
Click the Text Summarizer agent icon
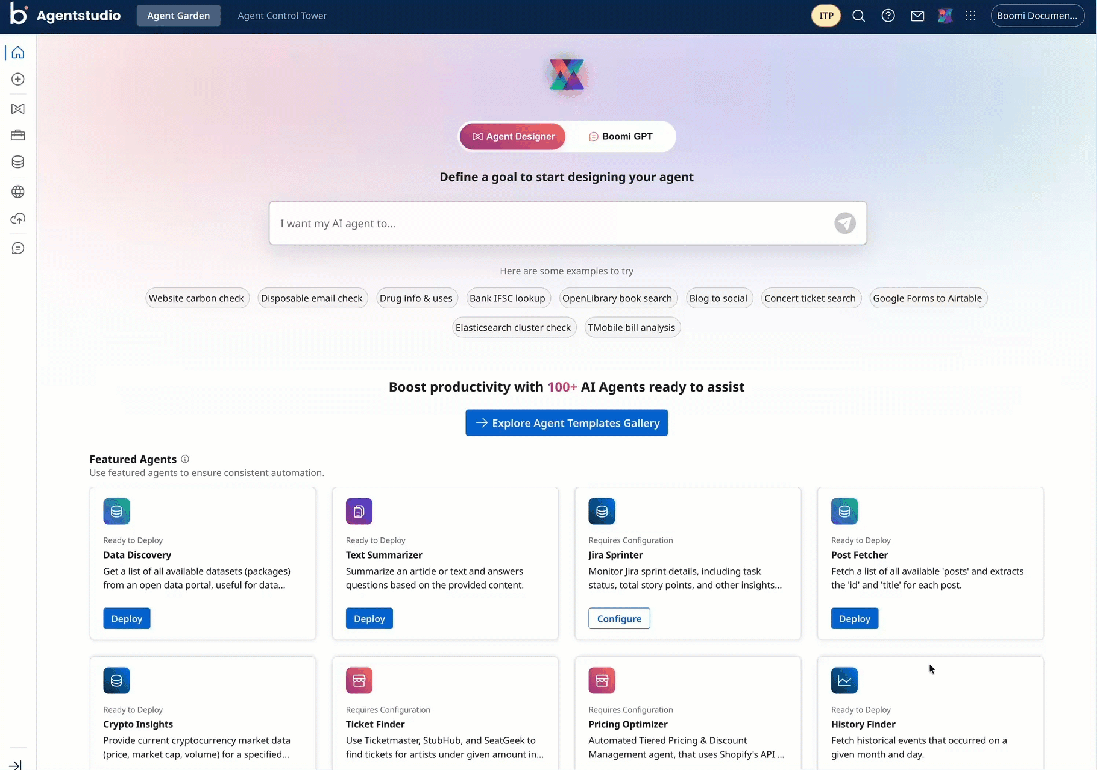pyautogui.click(x=359, y=511)
